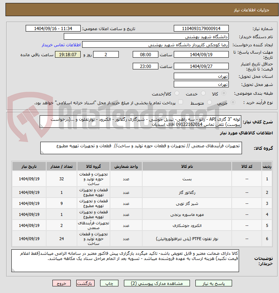Screen dimensions: 279x293
Task: Click the چاپ print button
Action: click(x=109, y=283)
